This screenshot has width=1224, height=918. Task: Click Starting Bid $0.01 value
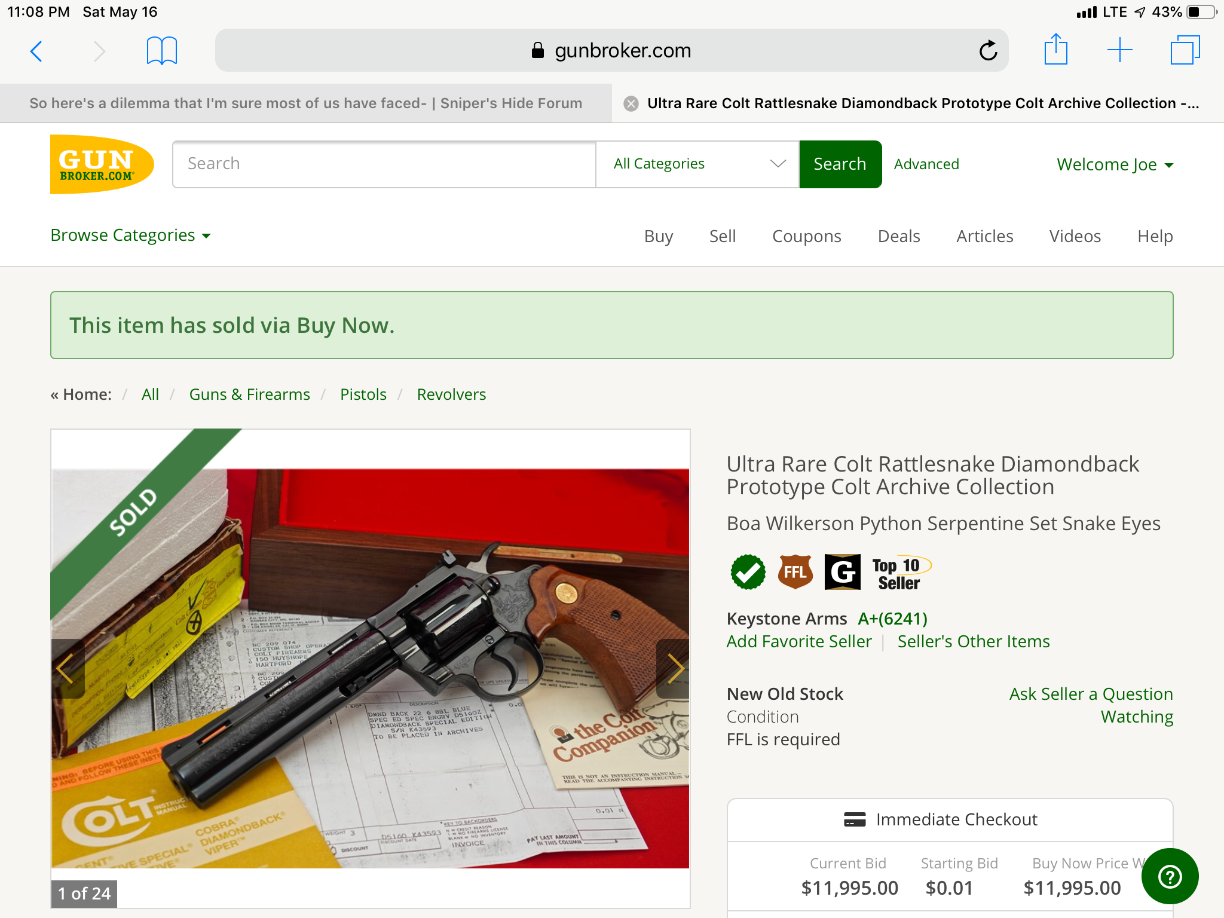coord(949,888)
